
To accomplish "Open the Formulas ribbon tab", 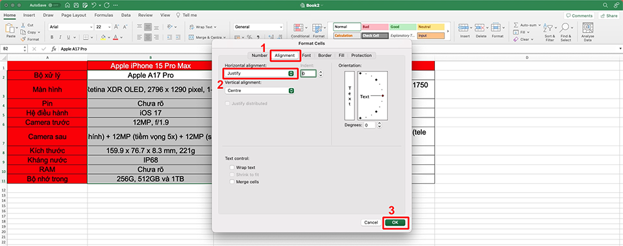I will click(104, 15).
